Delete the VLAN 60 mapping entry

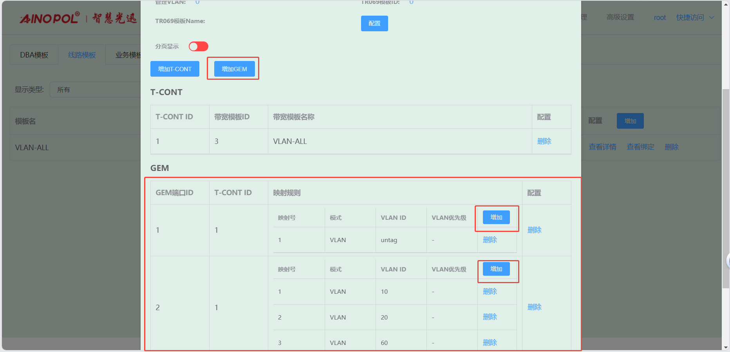pos(490,343)
